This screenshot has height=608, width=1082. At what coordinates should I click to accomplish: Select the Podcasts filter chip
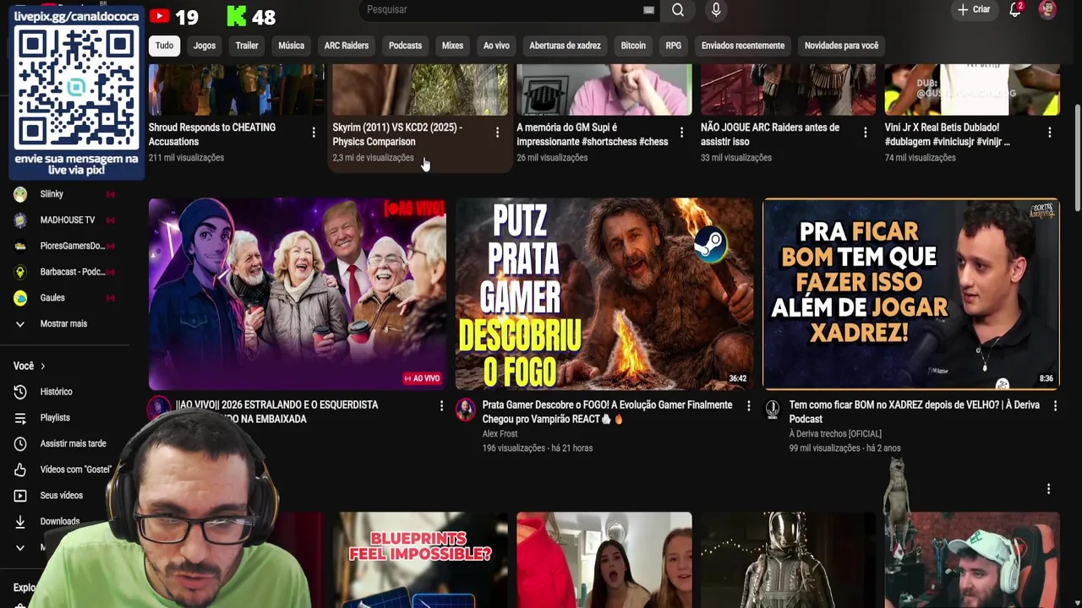coord(405,46)
